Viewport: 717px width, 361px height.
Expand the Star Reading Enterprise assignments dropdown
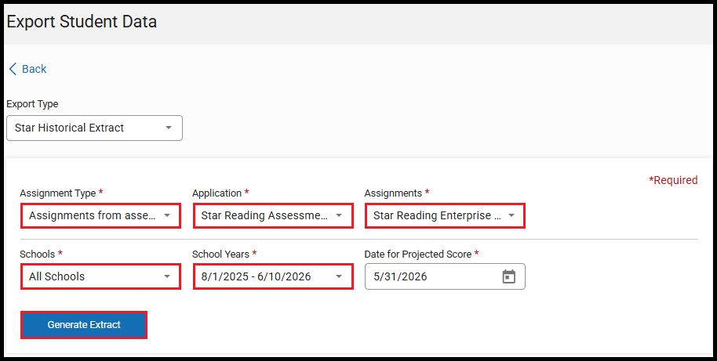[x=437, y=215]
